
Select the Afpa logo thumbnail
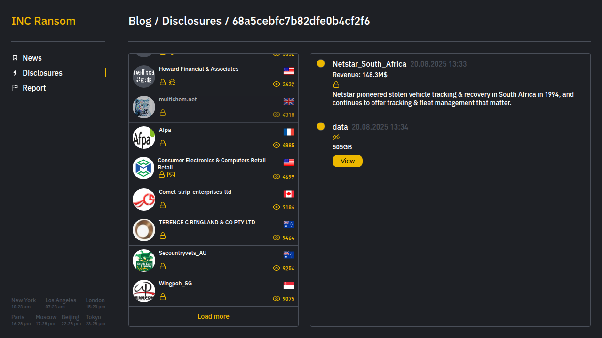144,138
